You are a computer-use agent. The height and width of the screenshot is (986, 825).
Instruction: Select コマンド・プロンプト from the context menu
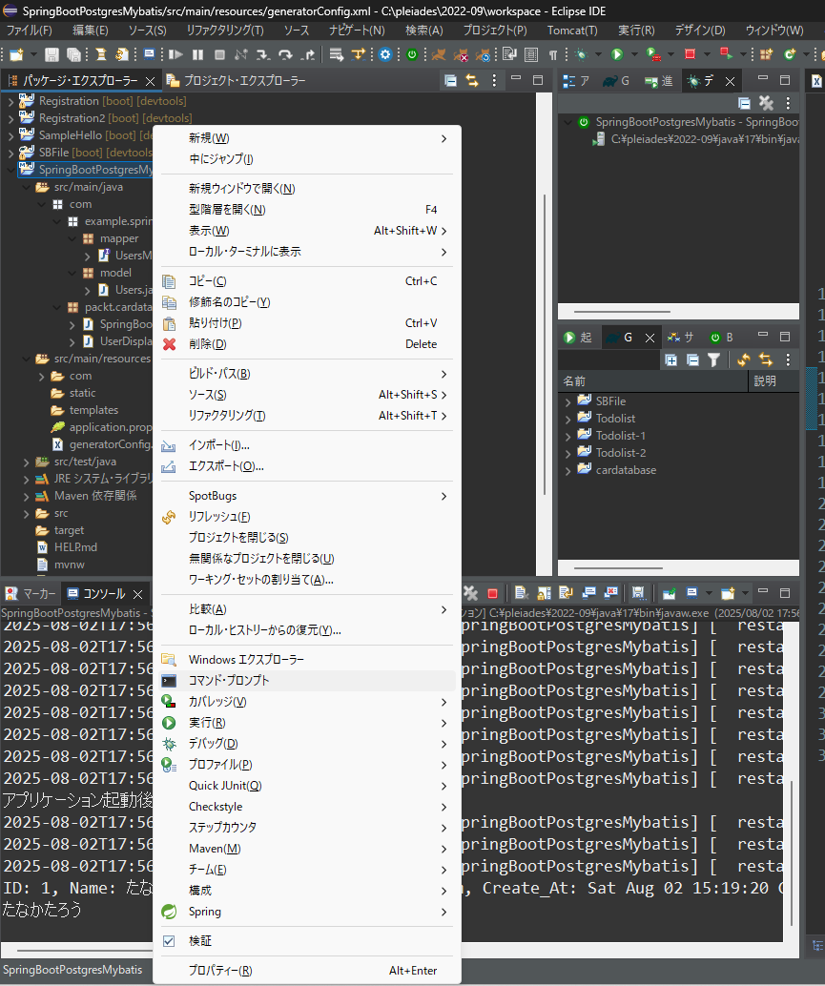tap(227, 681)
